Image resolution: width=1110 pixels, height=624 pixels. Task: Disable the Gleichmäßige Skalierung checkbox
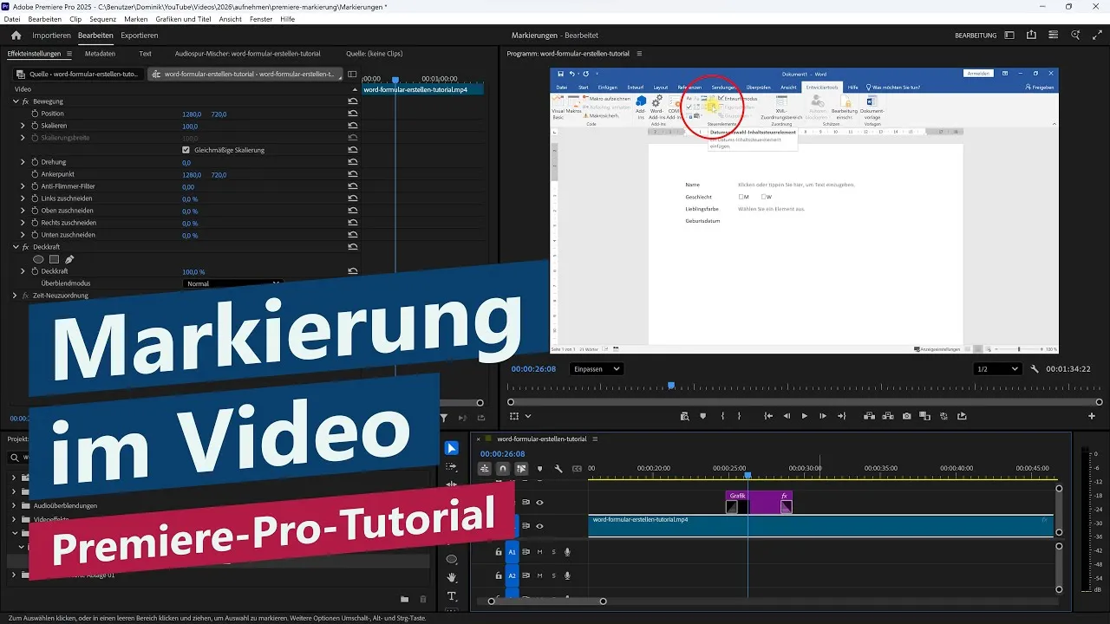point(186,149)
